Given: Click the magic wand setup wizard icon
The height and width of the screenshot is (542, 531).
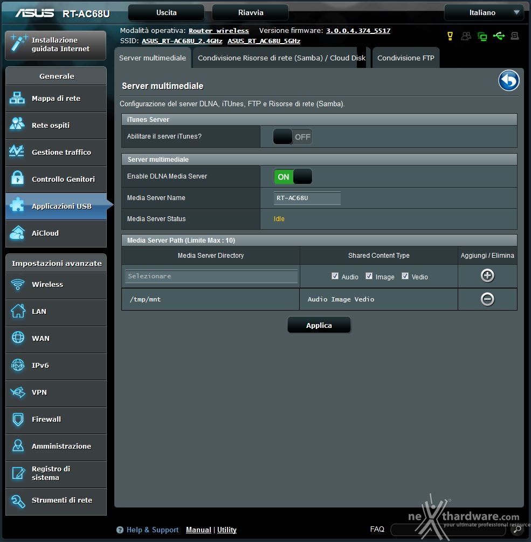Looking at the screenshot, I should pyautogui.click(x=18, y=43).
